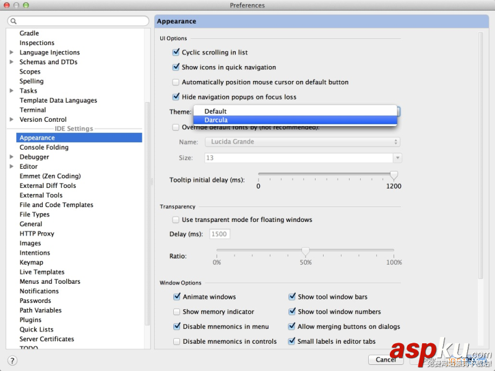Select Console Folding item
The width and height of the screenshot is (495, 371).
coord(44,147)
